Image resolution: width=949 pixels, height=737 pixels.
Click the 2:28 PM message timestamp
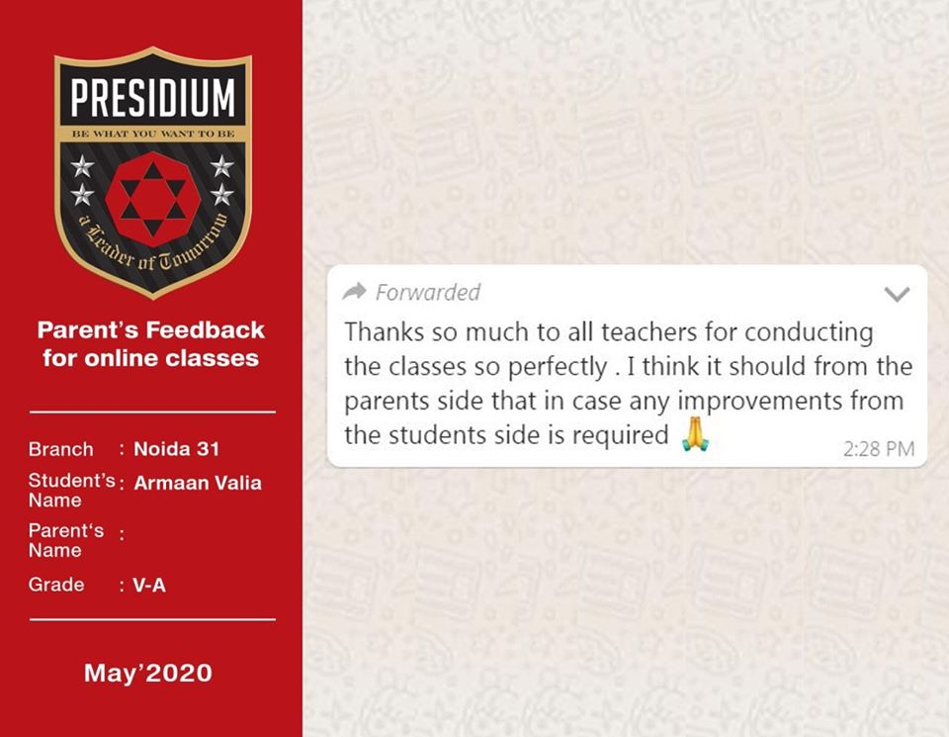coord(879,449)
